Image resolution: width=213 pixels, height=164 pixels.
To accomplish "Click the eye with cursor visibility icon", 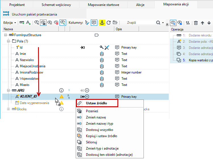I will [x=37, y=23].
